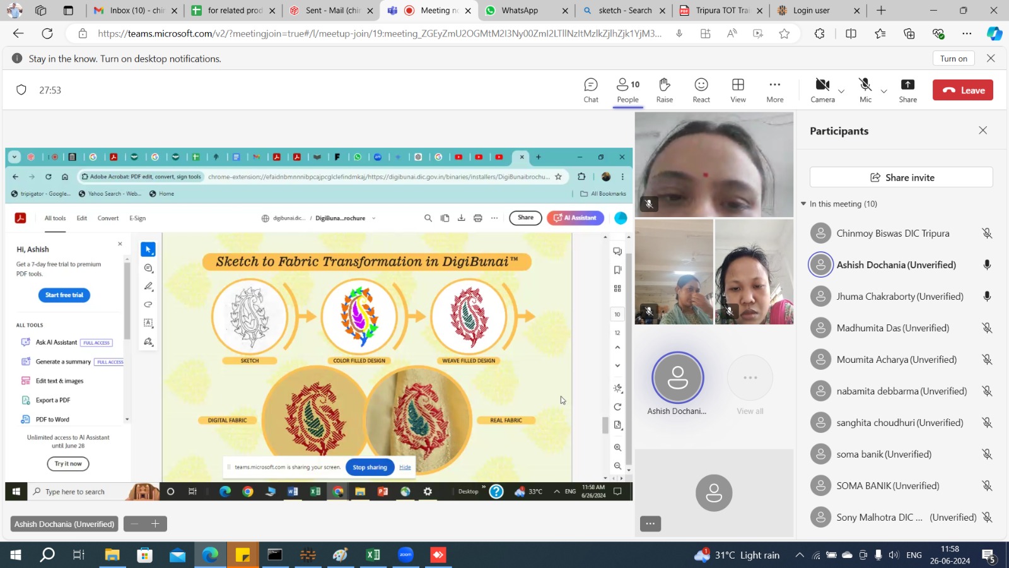The image size is (1009, 568).
Task: Toggle nabamita debbarma's muted mic icon
Action: [987, 391]
